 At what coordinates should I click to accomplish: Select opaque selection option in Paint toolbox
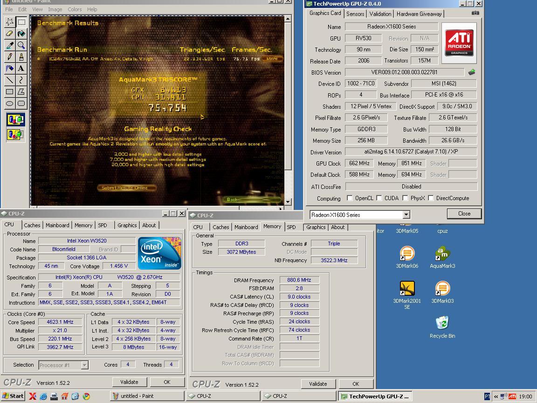[x=15, y=120]
